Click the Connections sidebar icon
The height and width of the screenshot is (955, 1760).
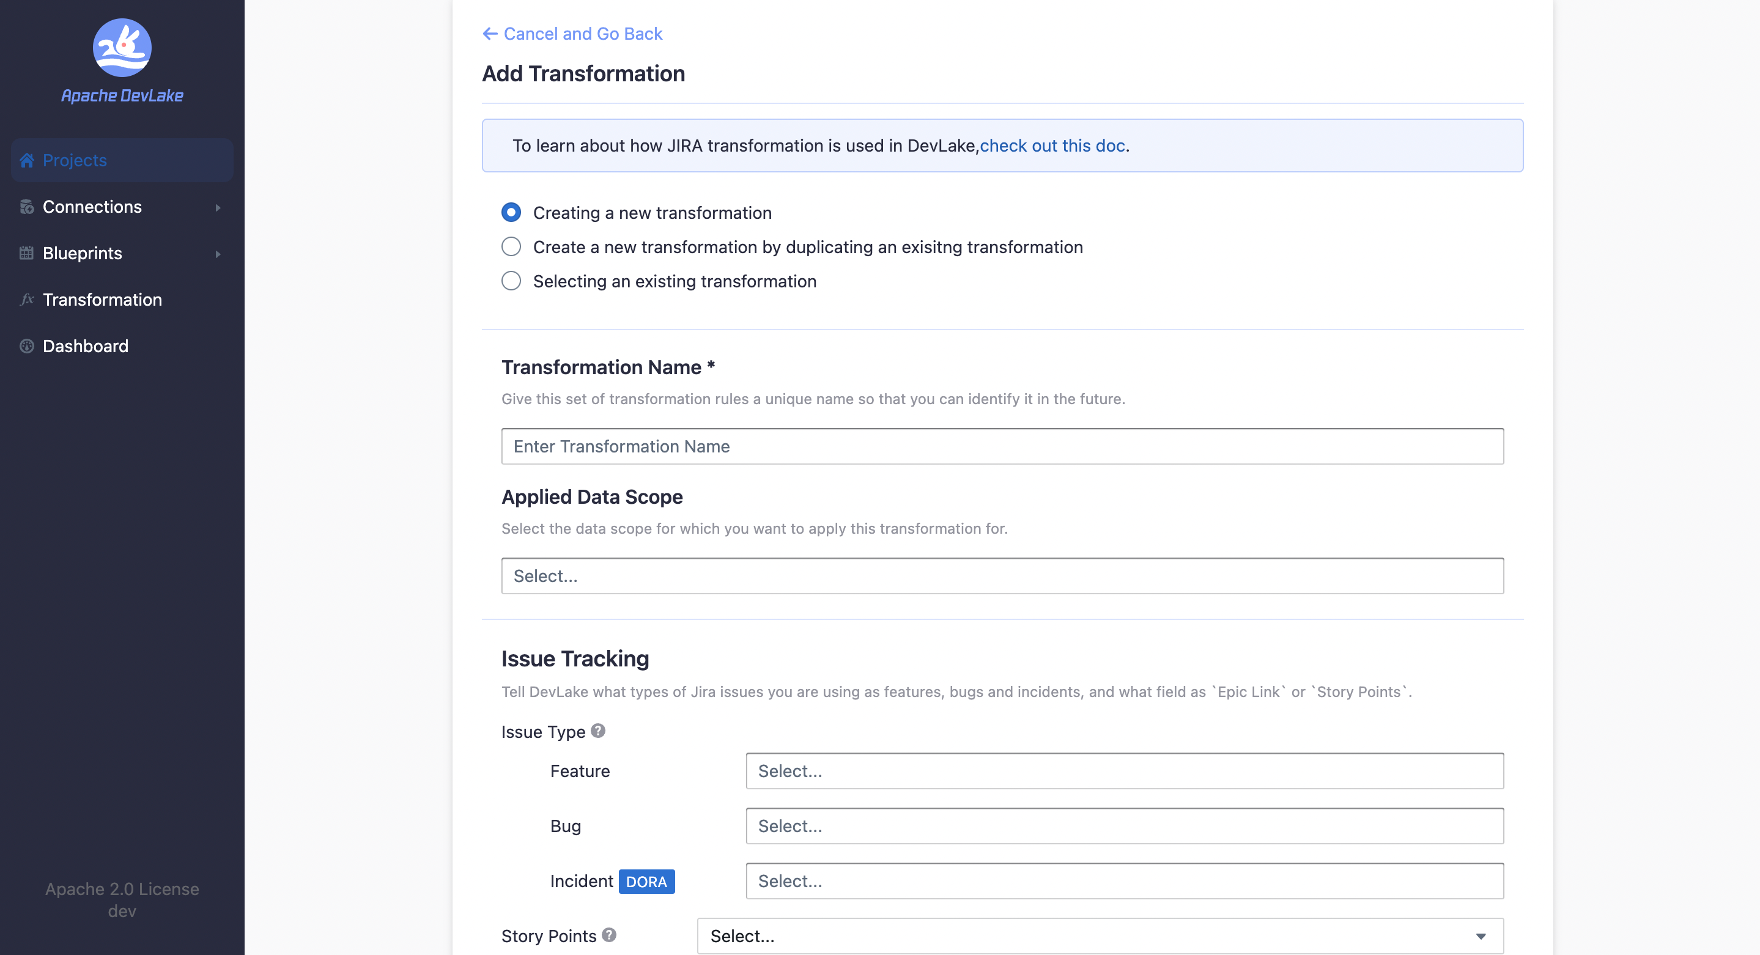(x=27, y=207)
